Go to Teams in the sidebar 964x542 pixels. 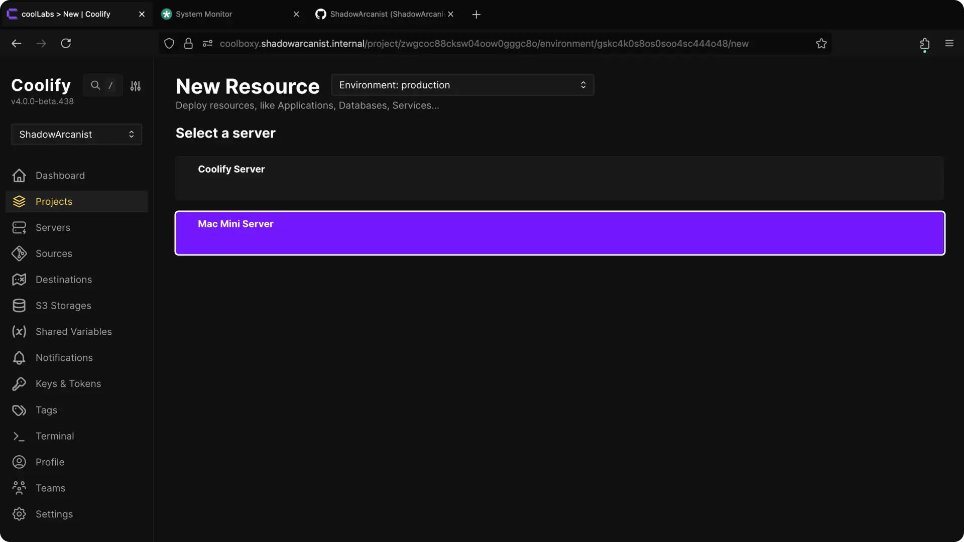click(x=50, y=488)
